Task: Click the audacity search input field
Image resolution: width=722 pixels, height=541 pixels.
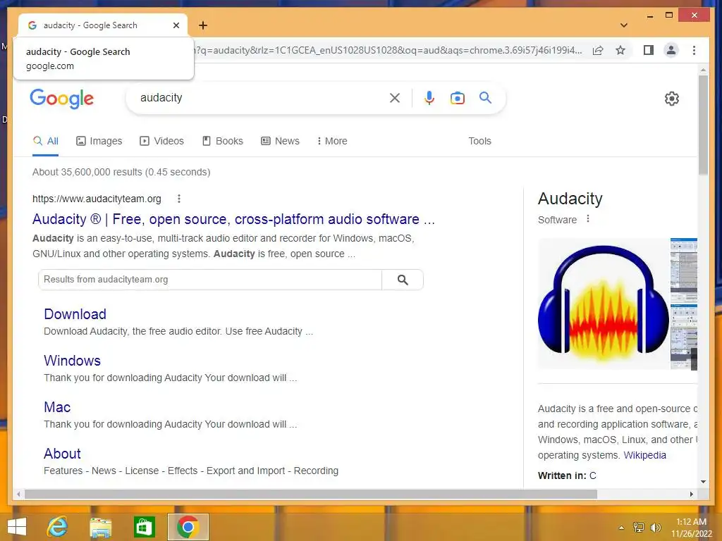Action: click(260, 98)
